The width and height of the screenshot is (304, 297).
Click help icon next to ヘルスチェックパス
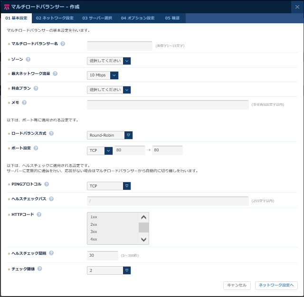click(51, 199)
